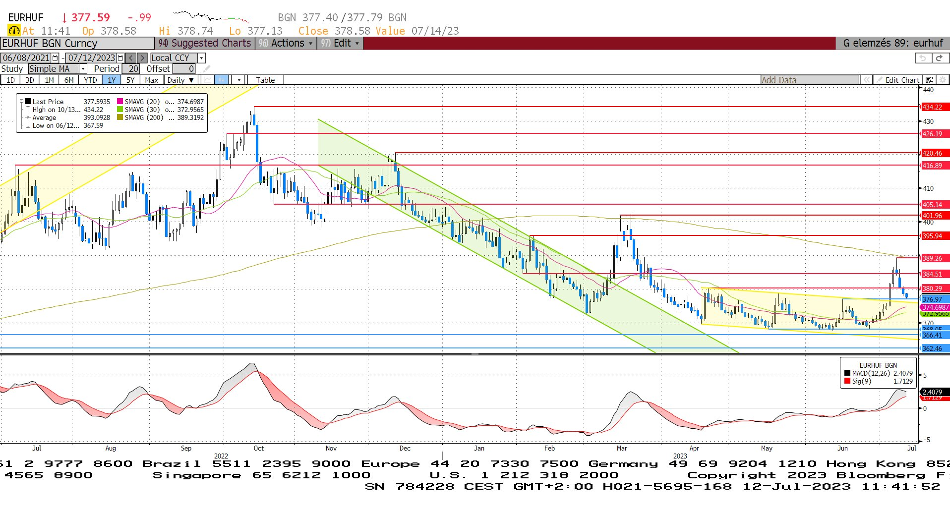The height and width of the screenshot is (514, 950).
Task: Click the end date field 07/12/2023
Action: [x=91, y=58]
